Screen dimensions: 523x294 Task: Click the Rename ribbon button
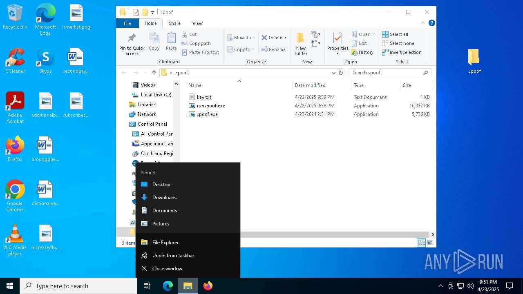pos(273,49)
